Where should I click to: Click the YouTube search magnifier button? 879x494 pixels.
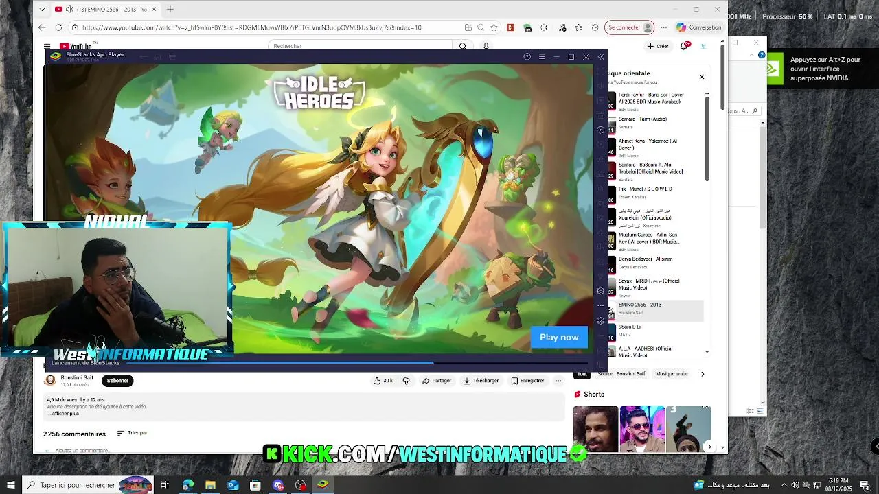coord(463,46)
